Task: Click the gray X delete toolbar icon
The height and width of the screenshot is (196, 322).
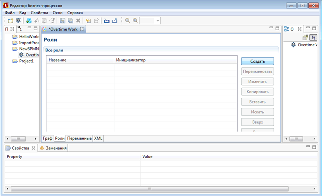Action: (x=78, y=21)
